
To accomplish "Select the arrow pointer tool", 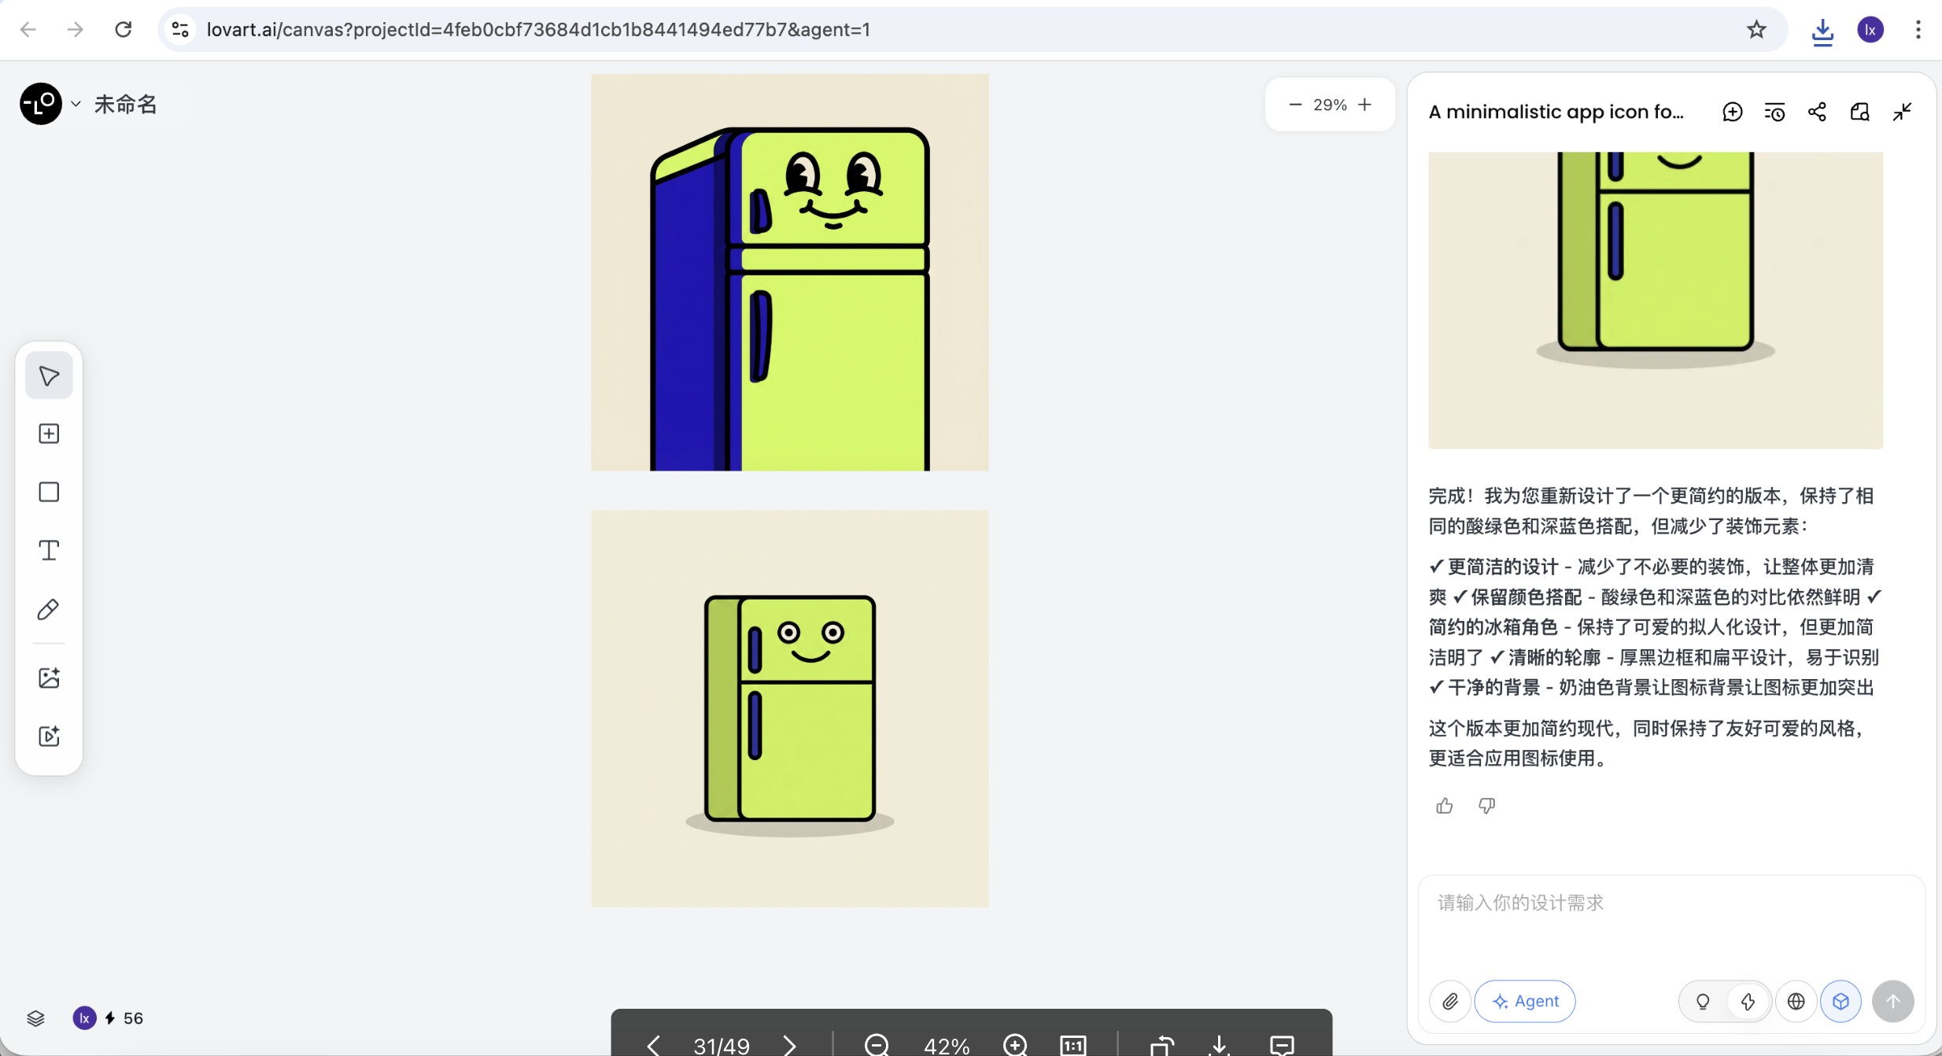I will [49, 376].
